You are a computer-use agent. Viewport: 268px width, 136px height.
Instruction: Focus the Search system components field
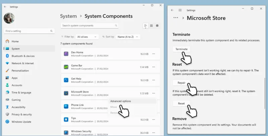pos(89,26)
